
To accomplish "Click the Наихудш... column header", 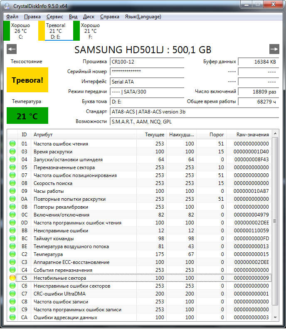I will pos(181,135).
